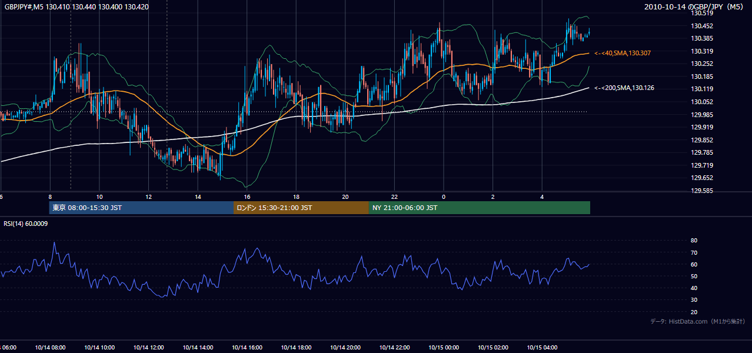
Task: Click hour label 18 on price chart axis
Action: click(x=296, y=197)
